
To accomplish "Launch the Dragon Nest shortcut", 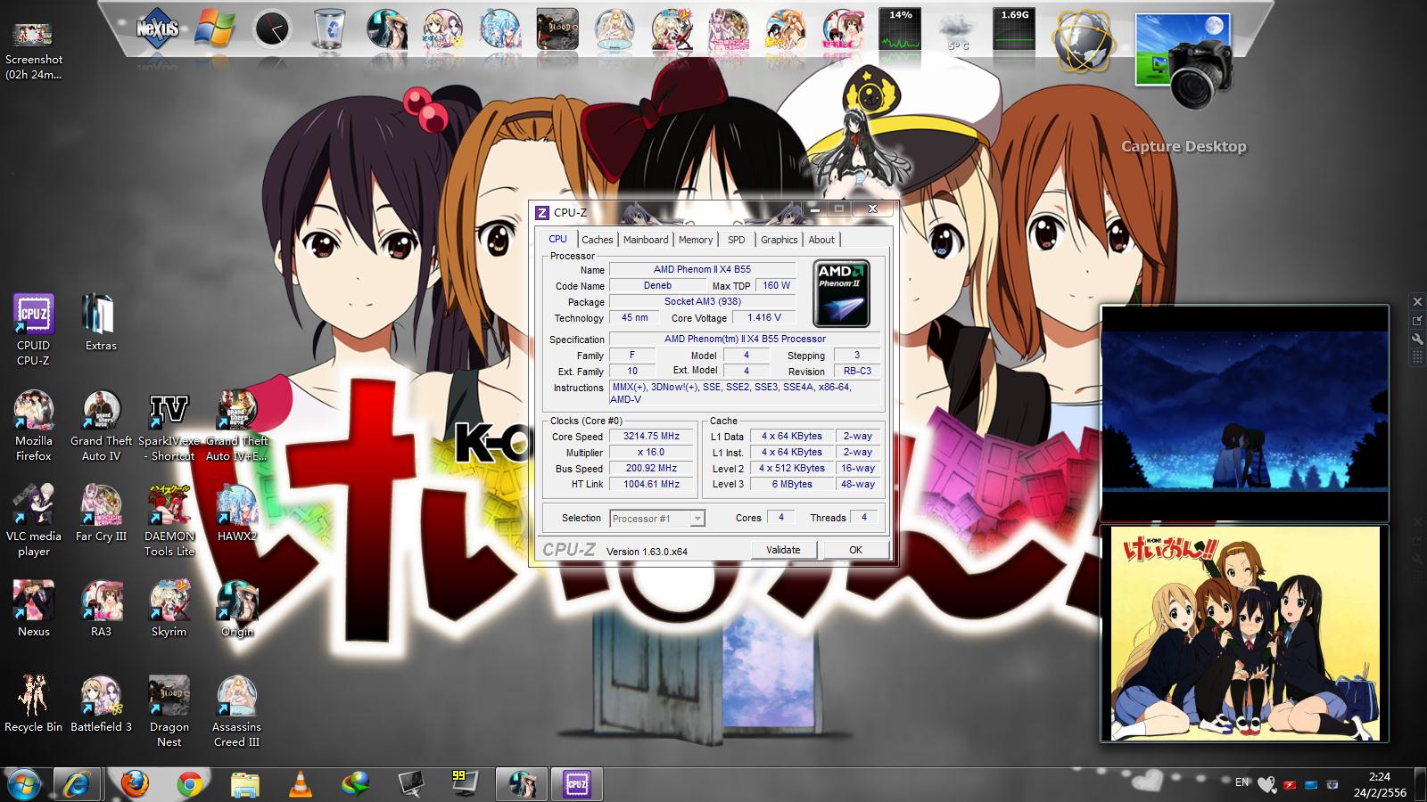I will pos(169,712).
